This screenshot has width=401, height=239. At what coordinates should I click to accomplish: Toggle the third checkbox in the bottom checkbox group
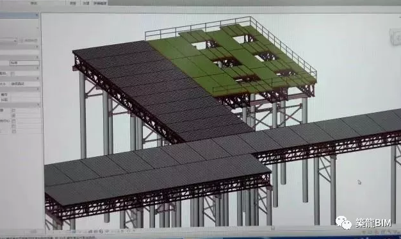click(13, 120)
